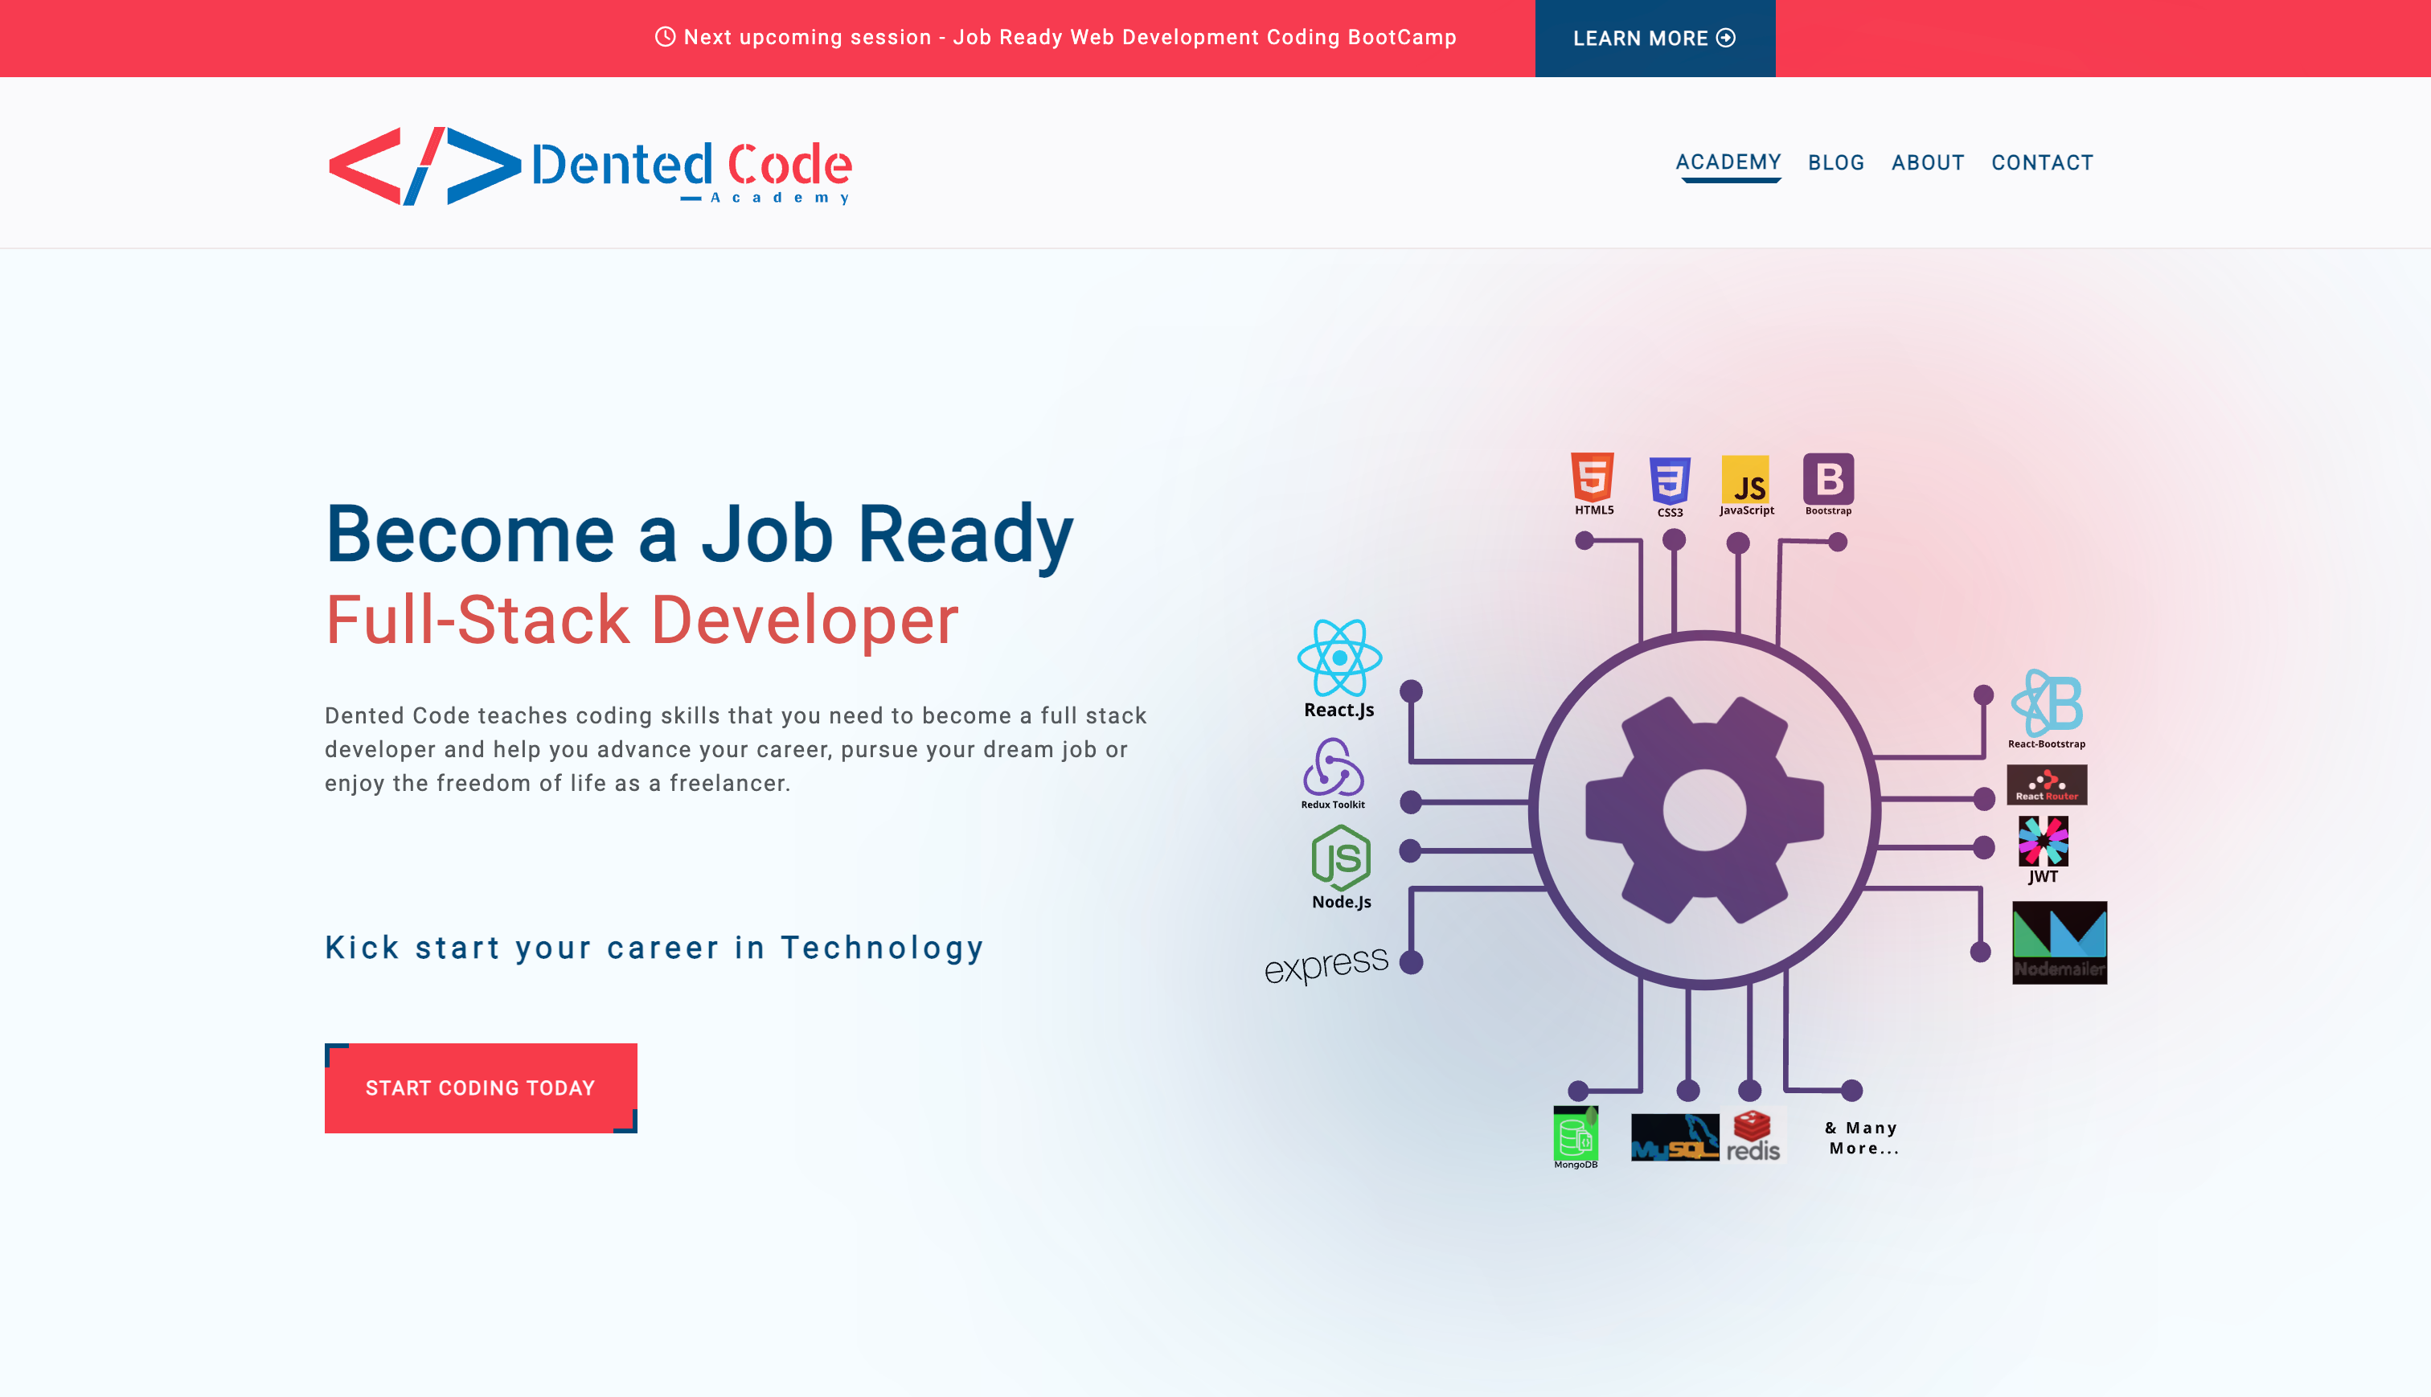Click the Learn More banner button
The height and width of the screenshot is (1397, 2431).
click(1655, 39)
